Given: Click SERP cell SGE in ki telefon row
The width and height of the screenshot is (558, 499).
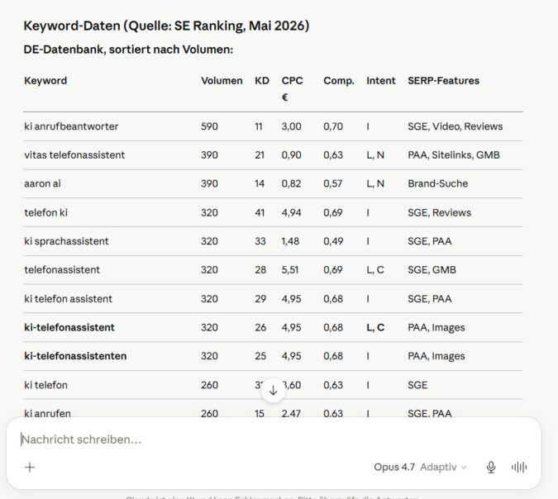Looking at the screenshot, I should [x=417, y=385].
